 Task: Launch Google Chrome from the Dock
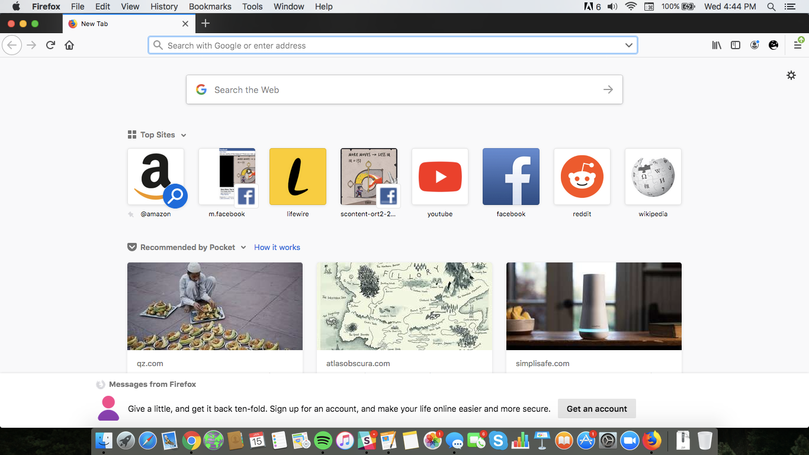tap(191, 440)
